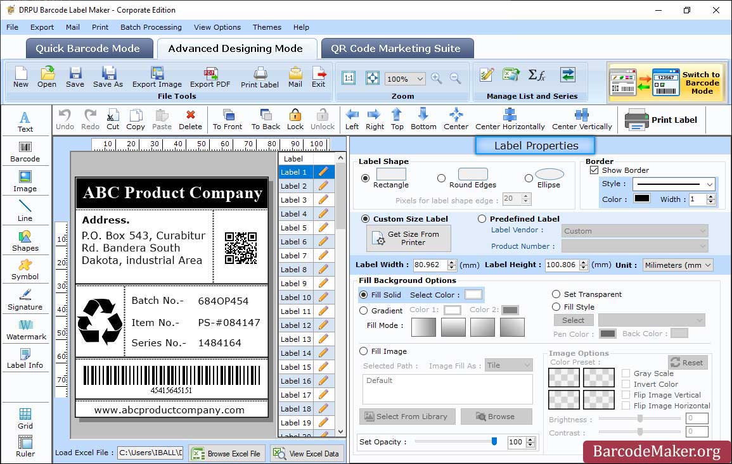Select Set Transparent option
The width and height of the screenshot is (732, 464).
pyautogui.click(x=556, y=294)
